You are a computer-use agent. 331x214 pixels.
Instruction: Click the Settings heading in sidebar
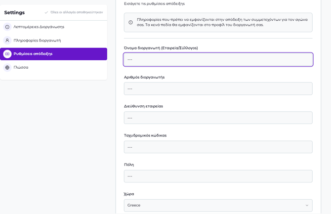pyautogui.click(x=14, y=12)
